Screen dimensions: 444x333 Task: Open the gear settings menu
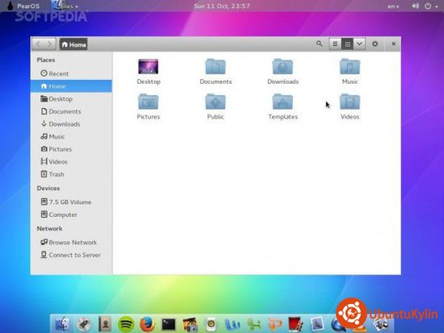coord(375,44)
